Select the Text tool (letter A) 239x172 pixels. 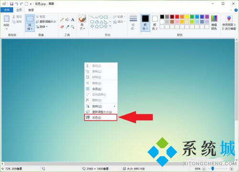[x=73, y=20]
